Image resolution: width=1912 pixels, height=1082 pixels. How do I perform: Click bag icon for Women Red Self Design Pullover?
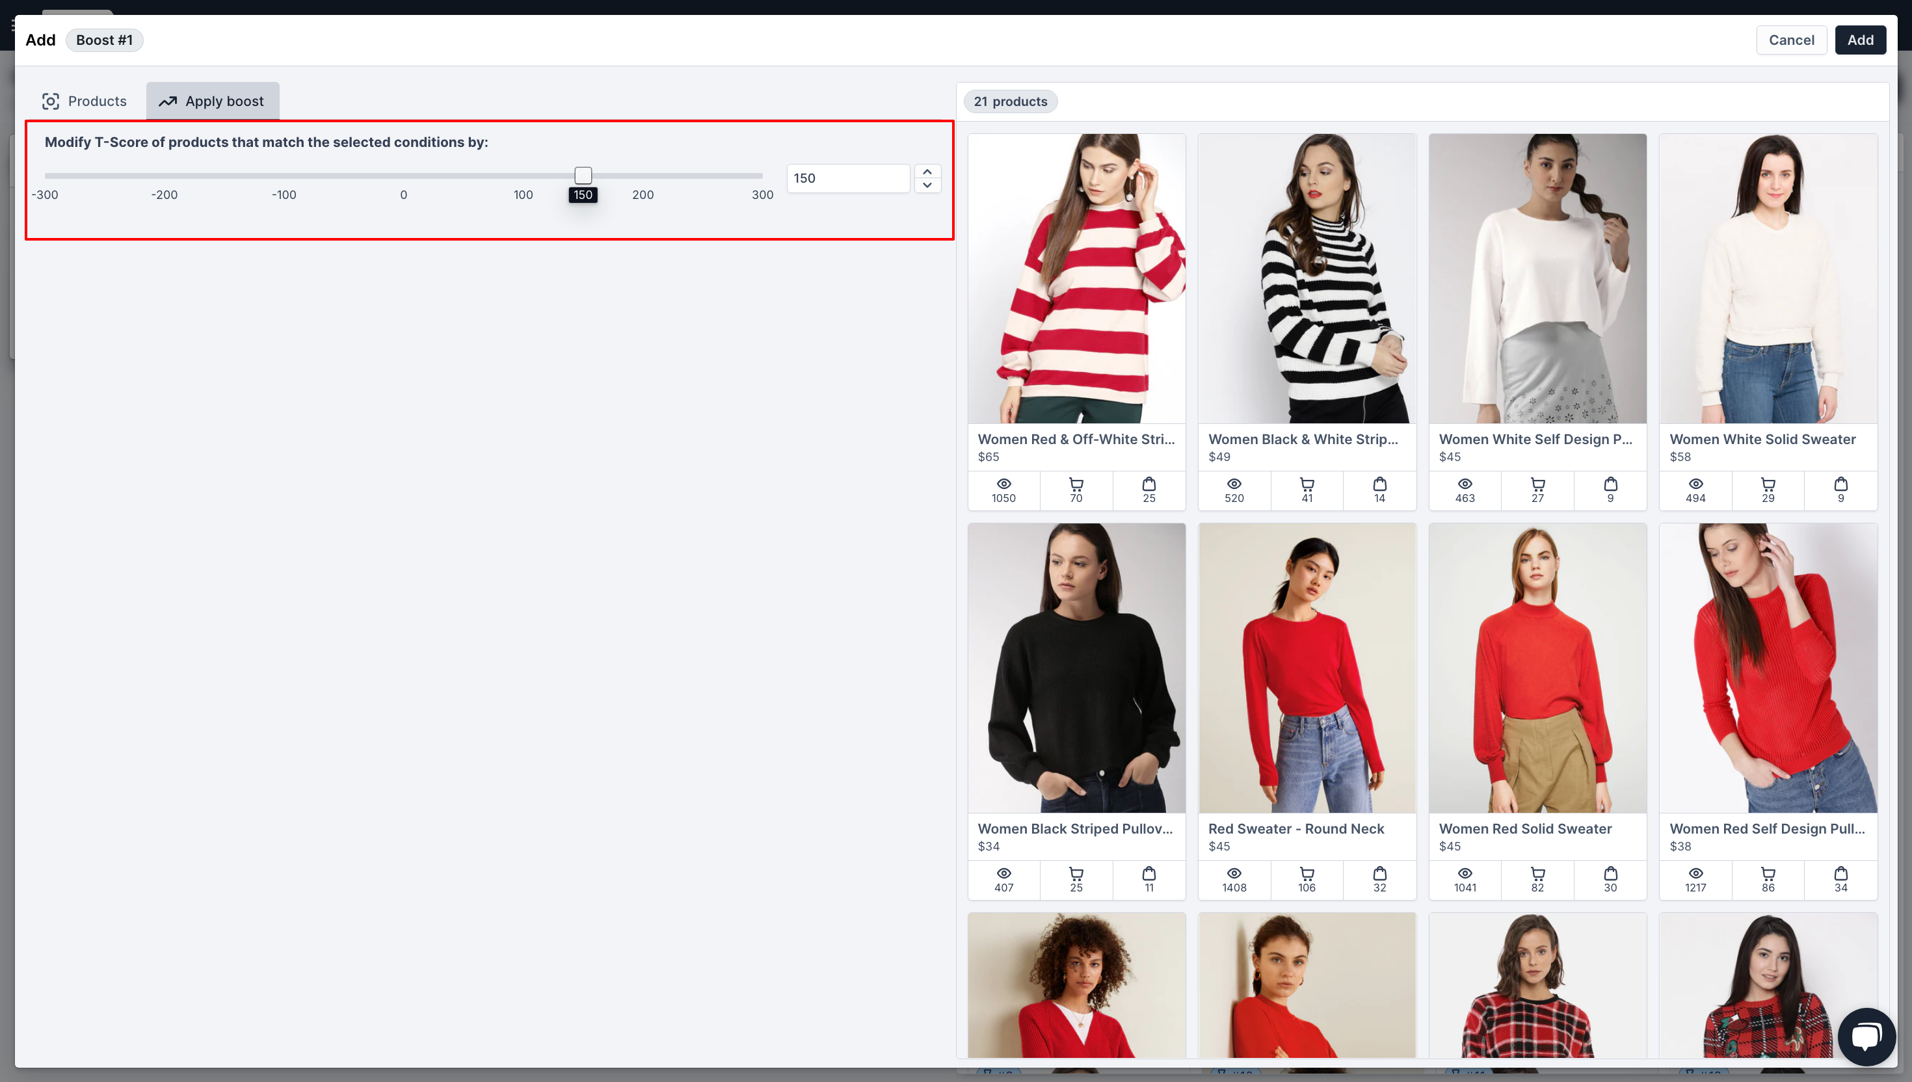tap(1840, 873)
